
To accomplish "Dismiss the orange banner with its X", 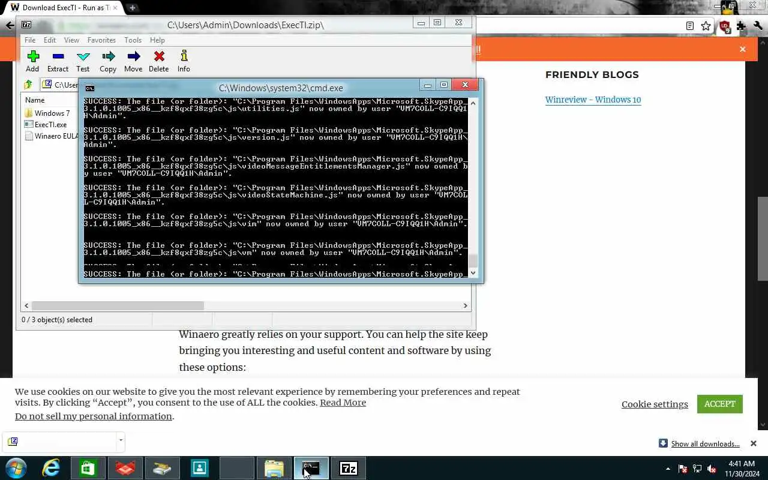I will coord(743,49).
